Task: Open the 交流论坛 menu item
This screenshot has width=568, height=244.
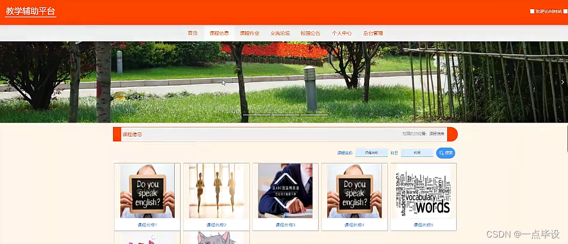Action: (280, 33)
